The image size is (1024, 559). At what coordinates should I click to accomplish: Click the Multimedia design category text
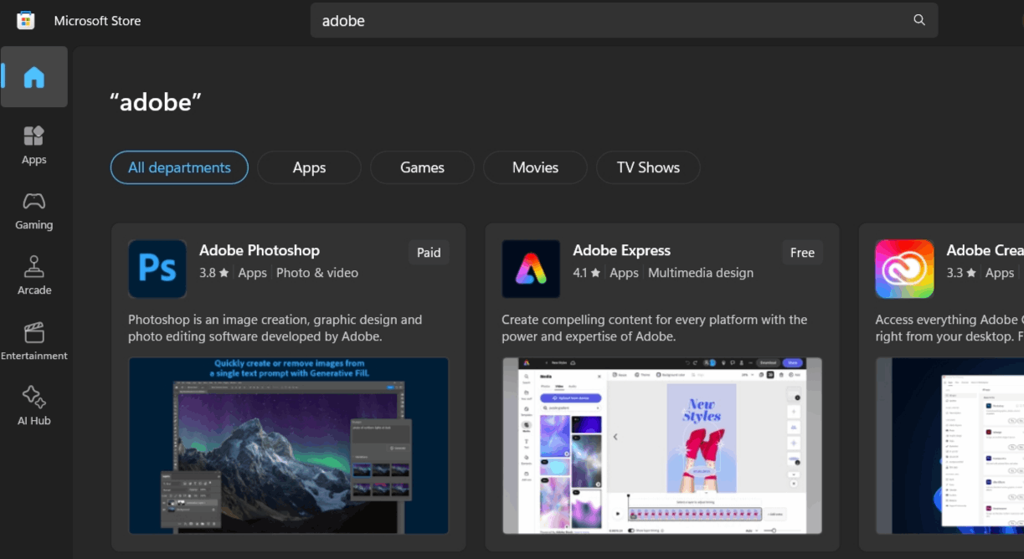(x=701, y=273)
